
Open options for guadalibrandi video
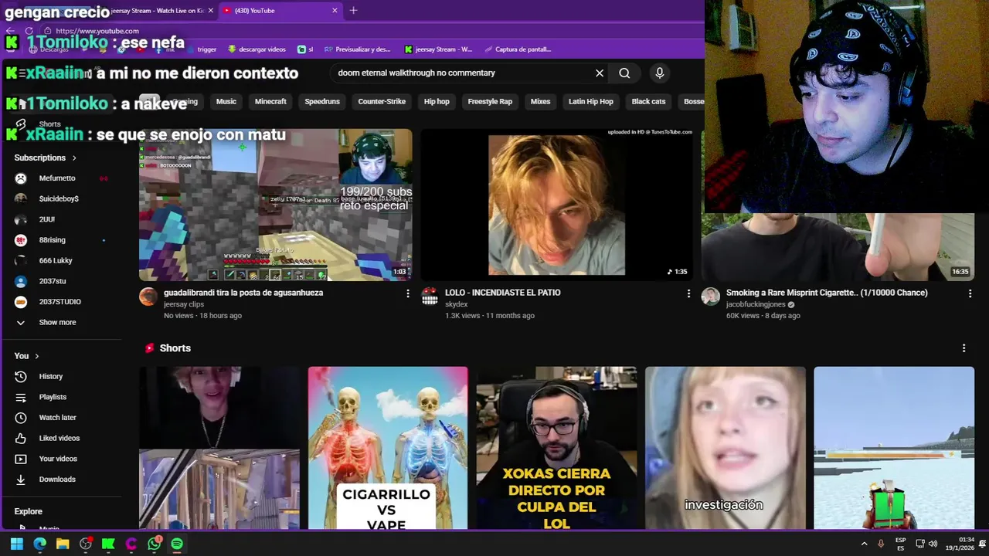408,293
